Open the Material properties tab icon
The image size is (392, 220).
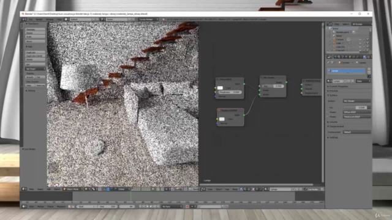pyautogui.click(x=364, y=57)
